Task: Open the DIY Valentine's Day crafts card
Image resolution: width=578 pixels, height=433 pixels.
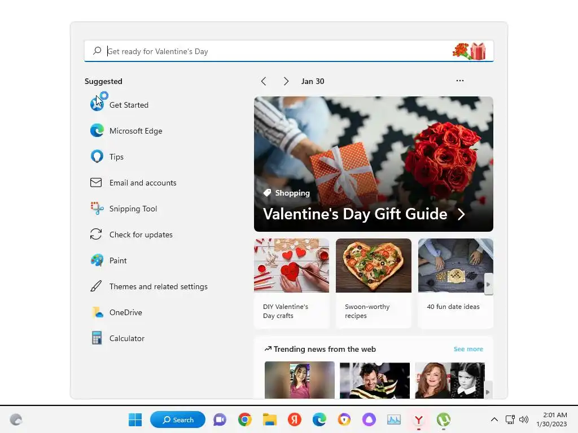Action: click(x=292, y=283)
